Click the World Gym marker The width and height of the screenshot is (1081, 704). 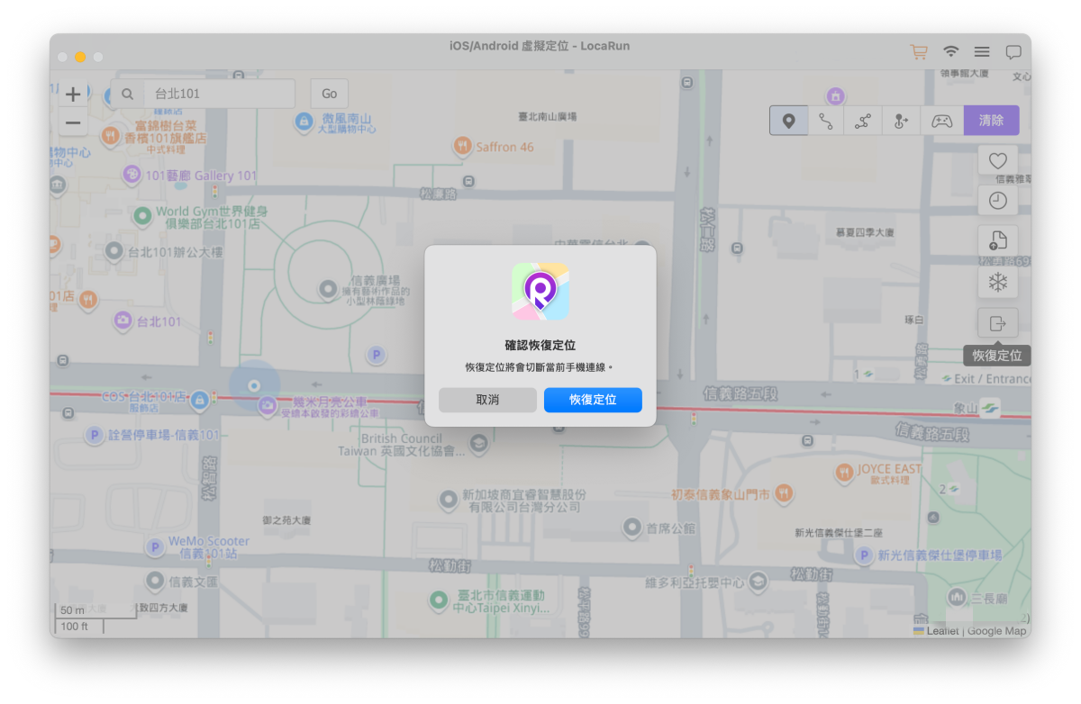[x=142, y=216]
